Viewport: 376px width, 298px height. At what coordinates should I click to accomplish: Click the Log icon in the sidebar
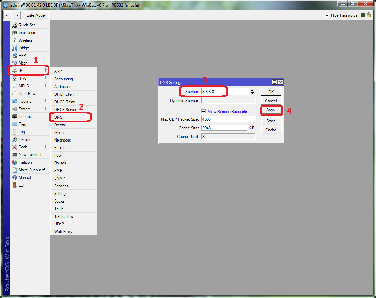coord(15,132)
